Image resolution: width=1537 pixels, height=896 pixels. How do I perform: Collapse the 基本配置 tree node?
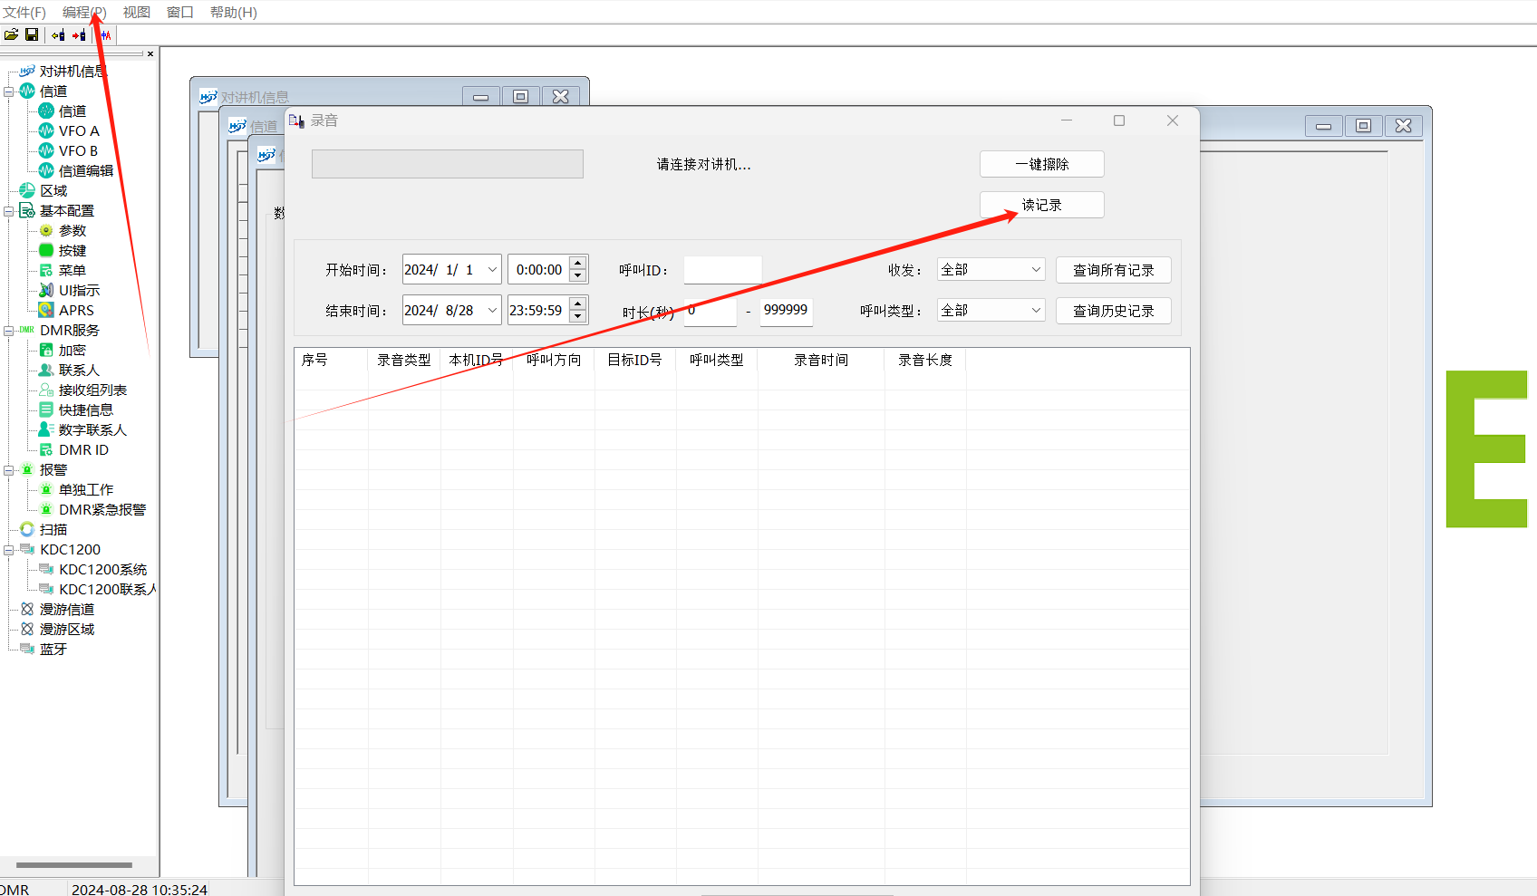(8, 211)
